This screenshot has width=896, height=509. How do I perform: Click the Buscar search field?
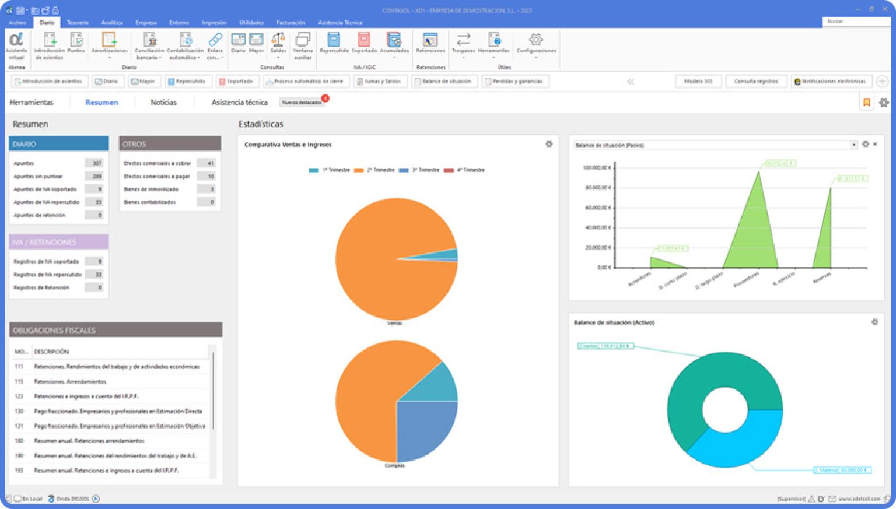click(x=855, y=22)
